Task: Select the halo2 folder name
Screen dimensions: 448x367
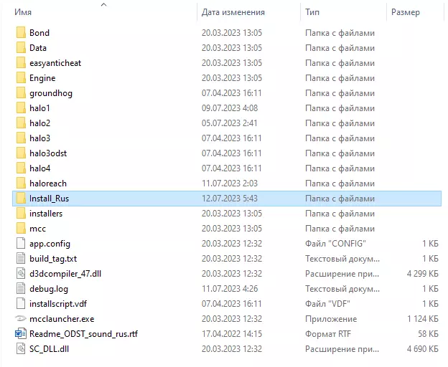Action: 39,123
